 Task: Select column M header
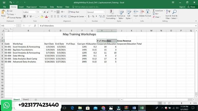[x=151, y=31]
